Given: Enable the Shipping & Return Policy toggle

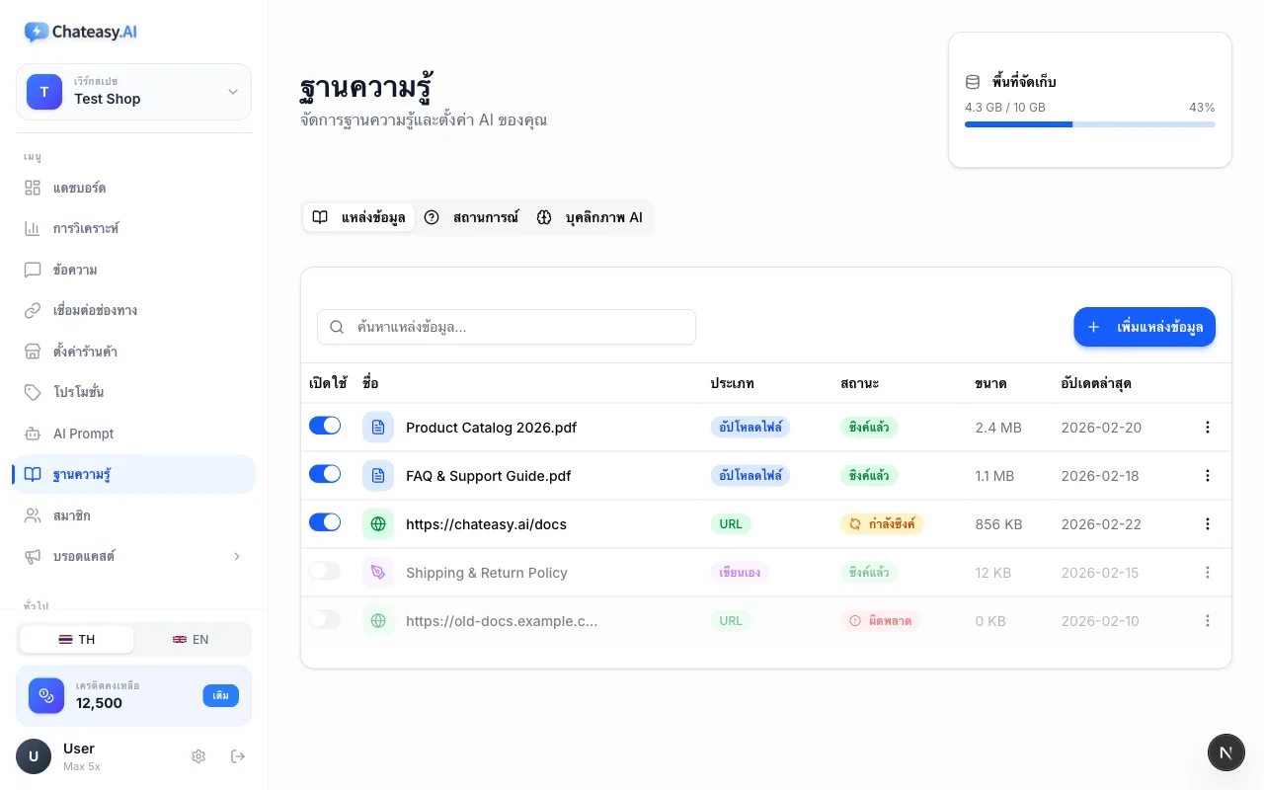Looking at the screenshot, I should [325, 571].
